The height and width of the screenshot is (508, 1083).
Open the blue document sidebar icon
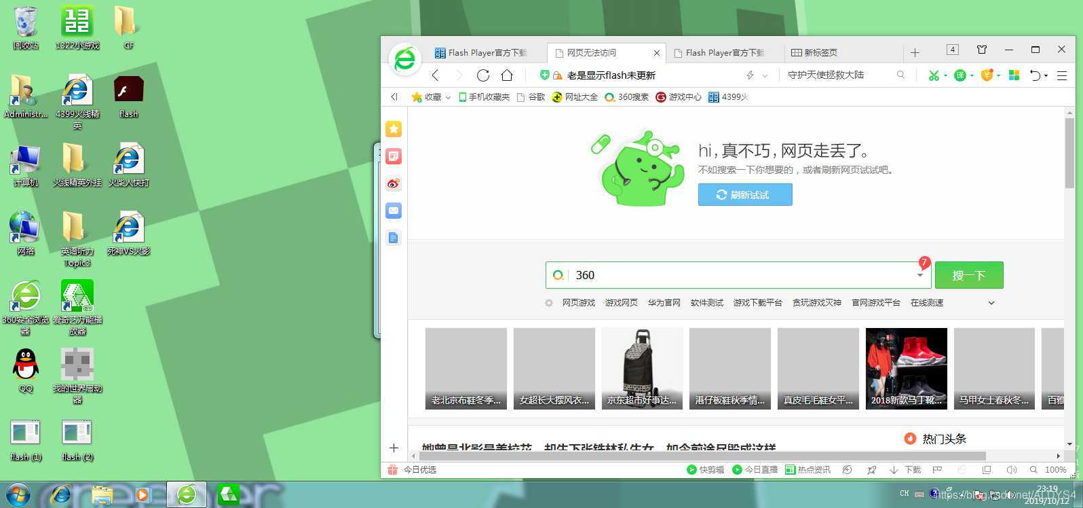394,238
